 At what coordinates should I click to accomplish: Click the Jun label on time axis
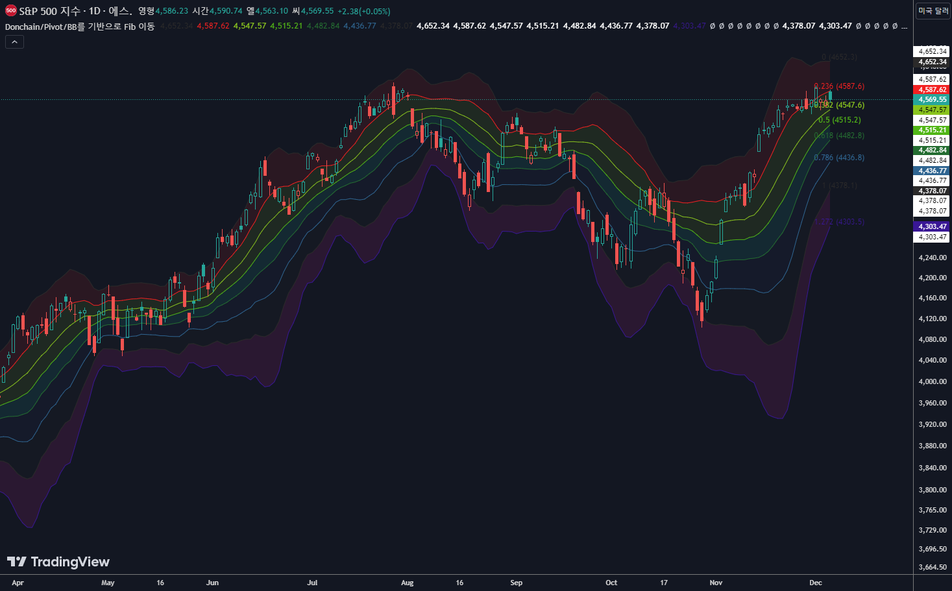[212, 583]
